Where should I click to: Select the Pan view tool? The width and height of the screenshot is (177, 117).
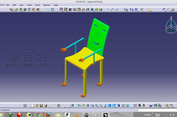tap(88, 105)
